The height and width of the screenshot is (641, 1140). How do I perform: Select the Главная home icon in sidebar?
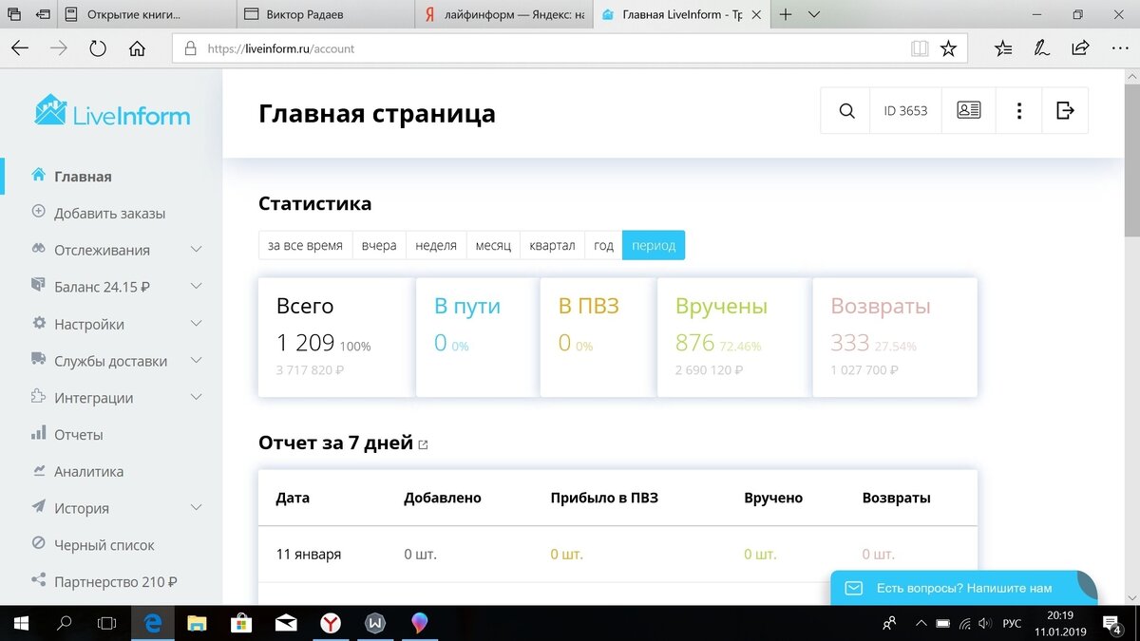39,176
